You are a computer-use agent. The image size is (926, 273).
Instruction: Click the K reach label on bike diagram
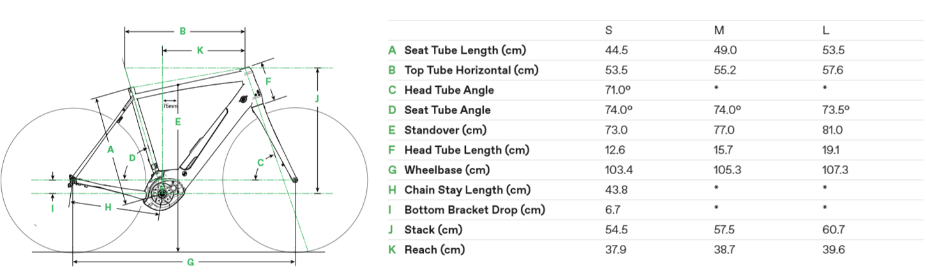[200, 50]
